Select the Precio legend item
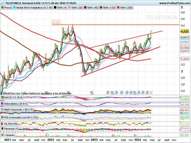Image resolution: width=191 pixels, height=143 pixels. tap(6, 8)
